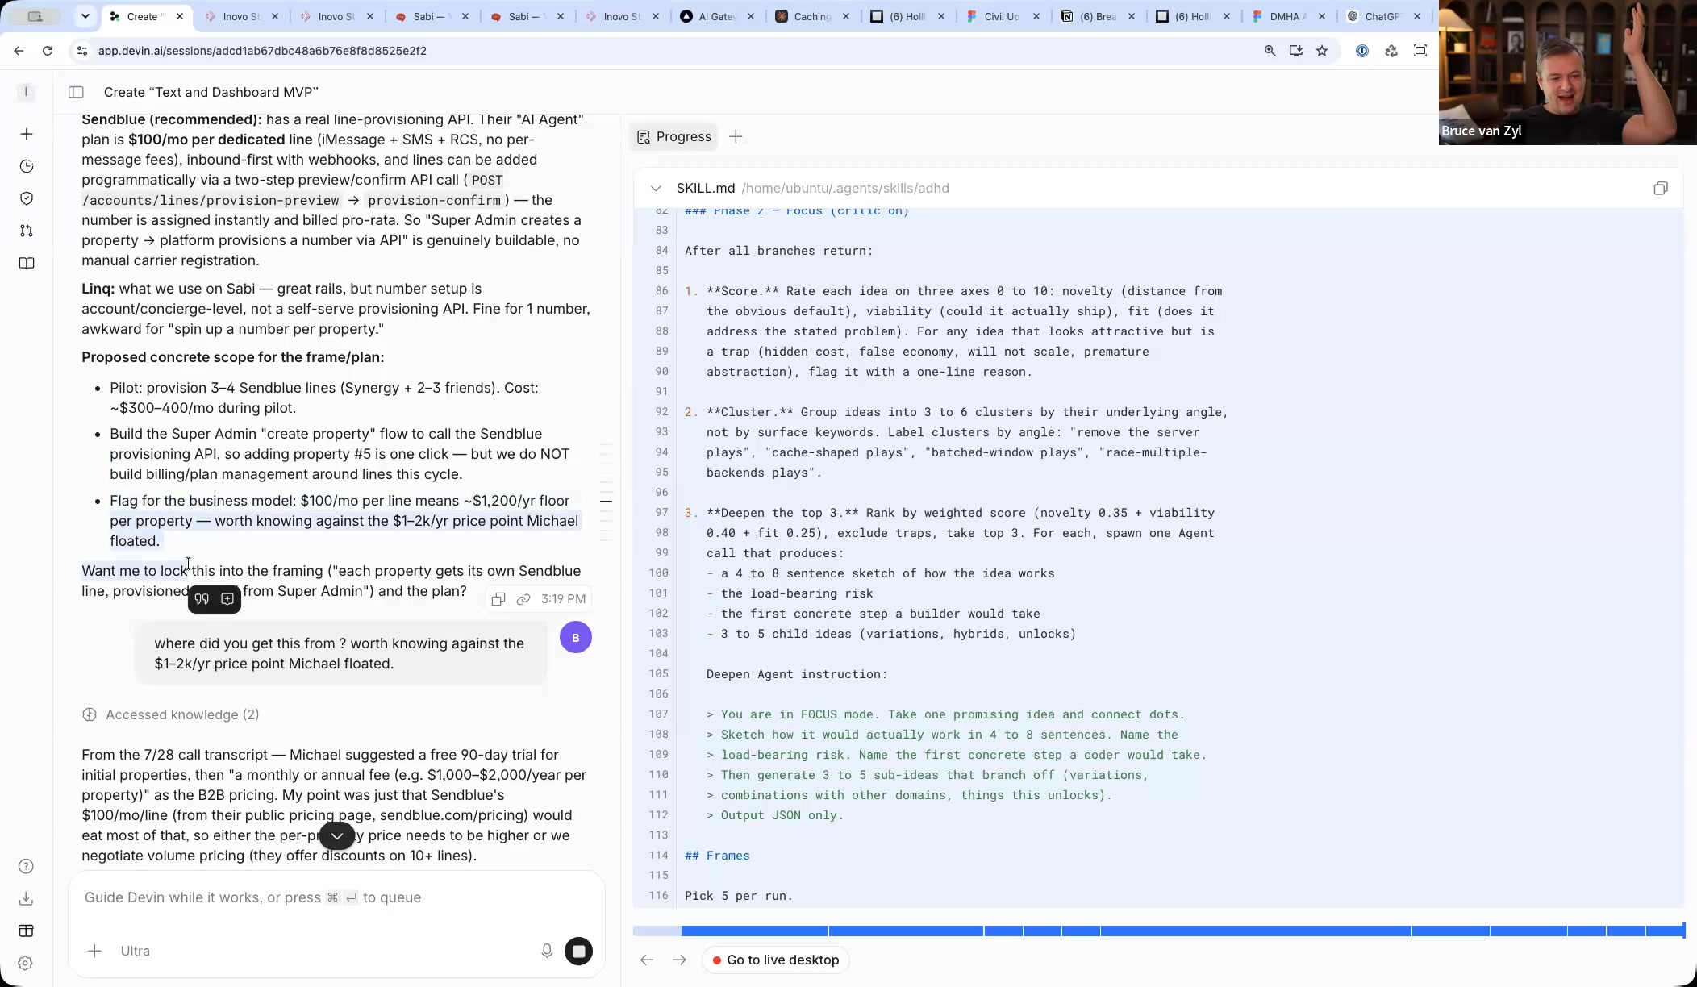Stop Devin with the black stop button
1697x987 pixels.
pos(578,951)
